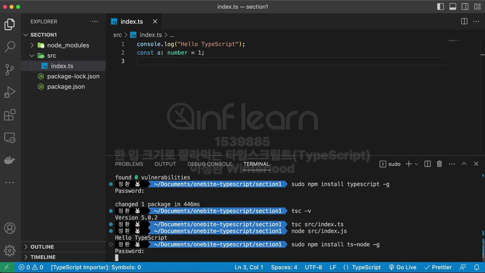Toggle the primary side bar layout icon
Screen dimensions: 485x273
pos(440,7)
